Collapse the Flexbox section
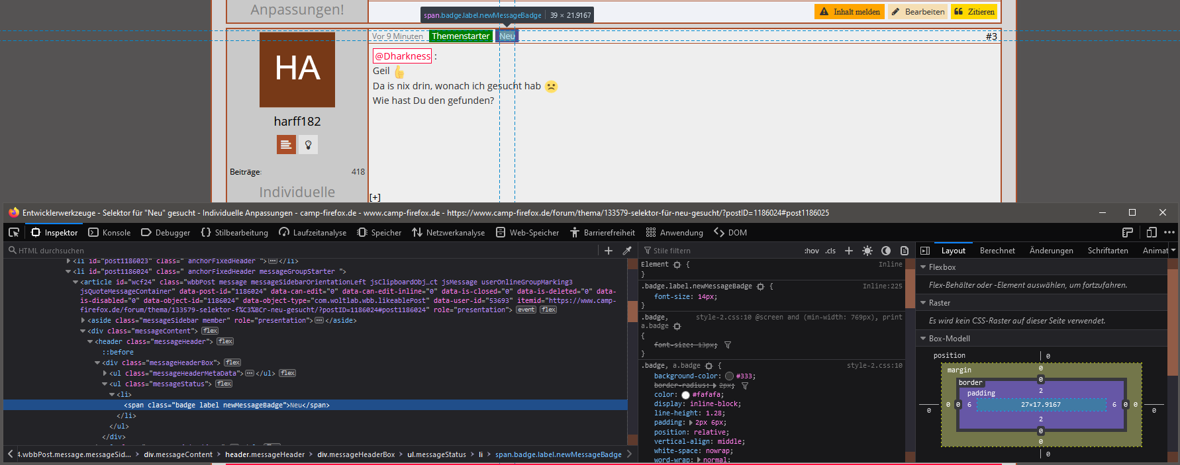Viewport: 1180px width, 465px height. 924,267
